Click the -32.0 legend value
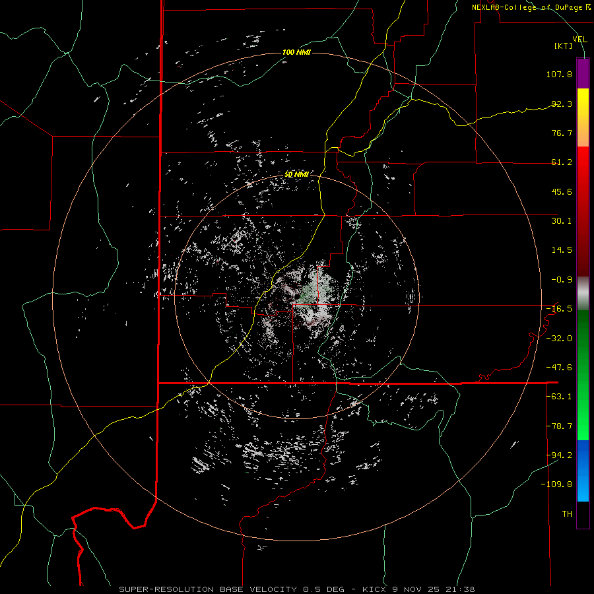 click(559, 339)
